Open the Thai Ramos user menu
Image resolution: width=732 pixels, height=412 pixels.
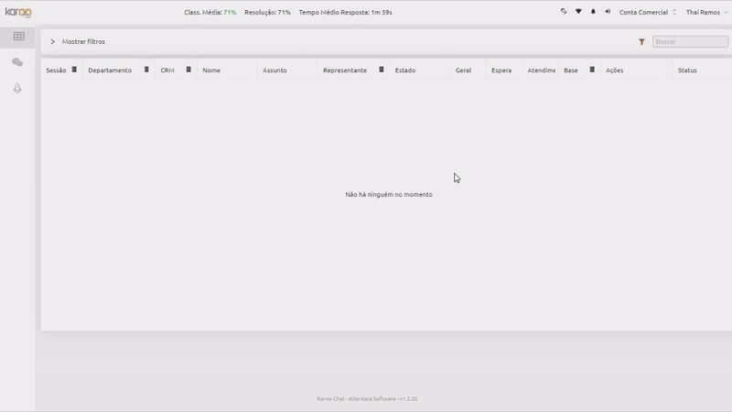click(706, 12)
